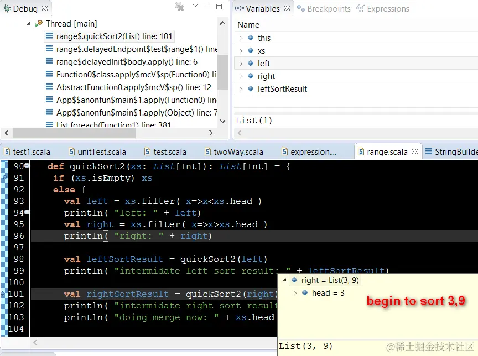Image resolution: width=478 pixels, height=356 pixels.
Task: Click Debug panel horizontal scroll left arrow
Action: [7, 133]
